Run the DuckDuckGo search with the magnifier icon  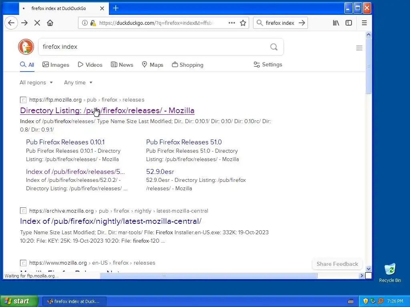[274, 47]
